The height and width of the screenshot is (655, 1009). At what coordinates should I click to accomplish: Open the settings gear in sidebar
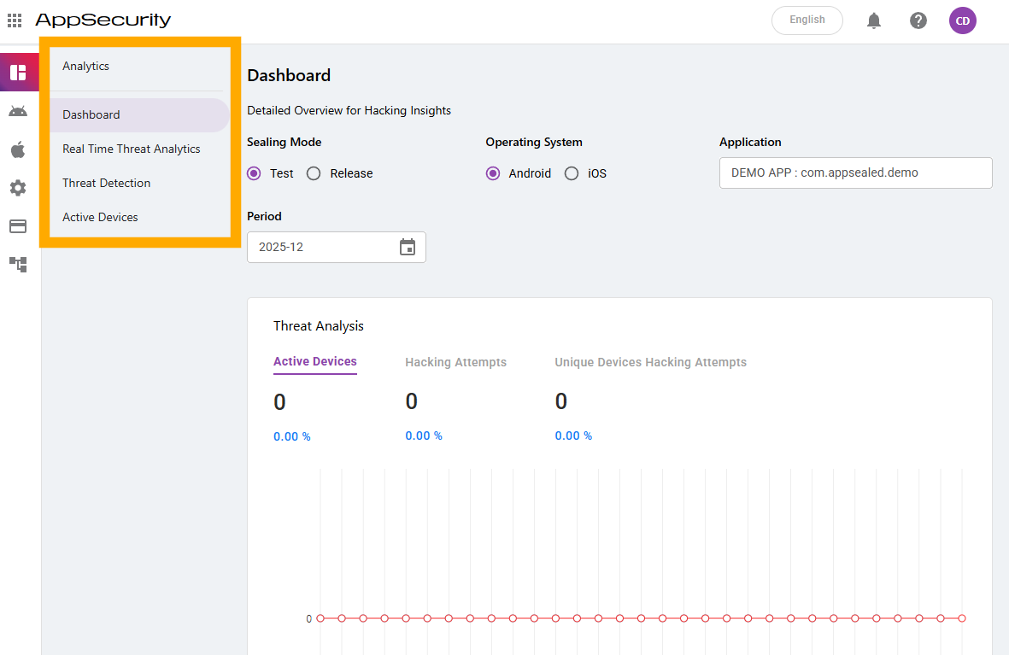click(x=18, y=188)
